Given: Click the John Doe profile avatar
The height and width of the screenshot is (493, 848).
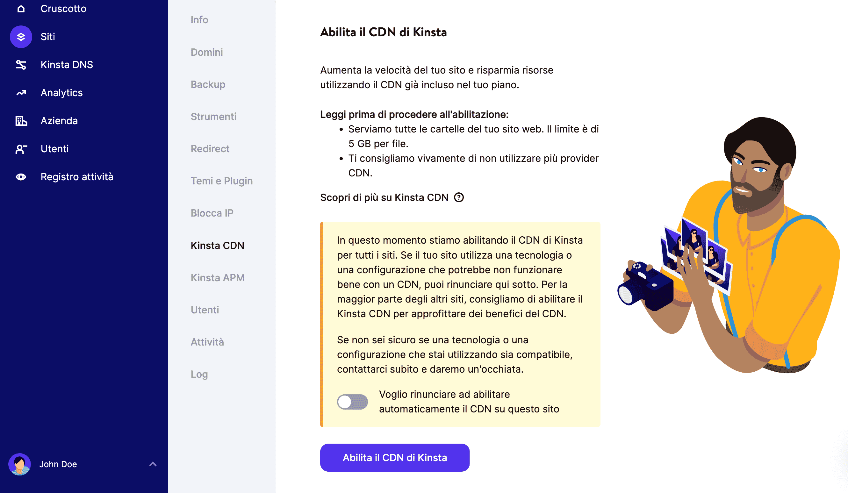Looking at the screenshot, I should coord(20,464).
